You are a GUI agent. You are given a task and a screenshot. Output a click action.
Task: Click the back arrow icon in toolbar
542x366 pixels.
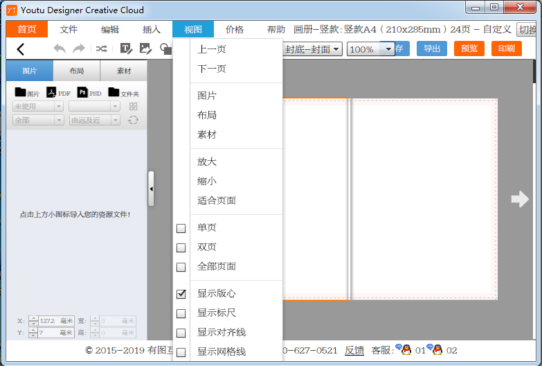(x=20, y=49)
